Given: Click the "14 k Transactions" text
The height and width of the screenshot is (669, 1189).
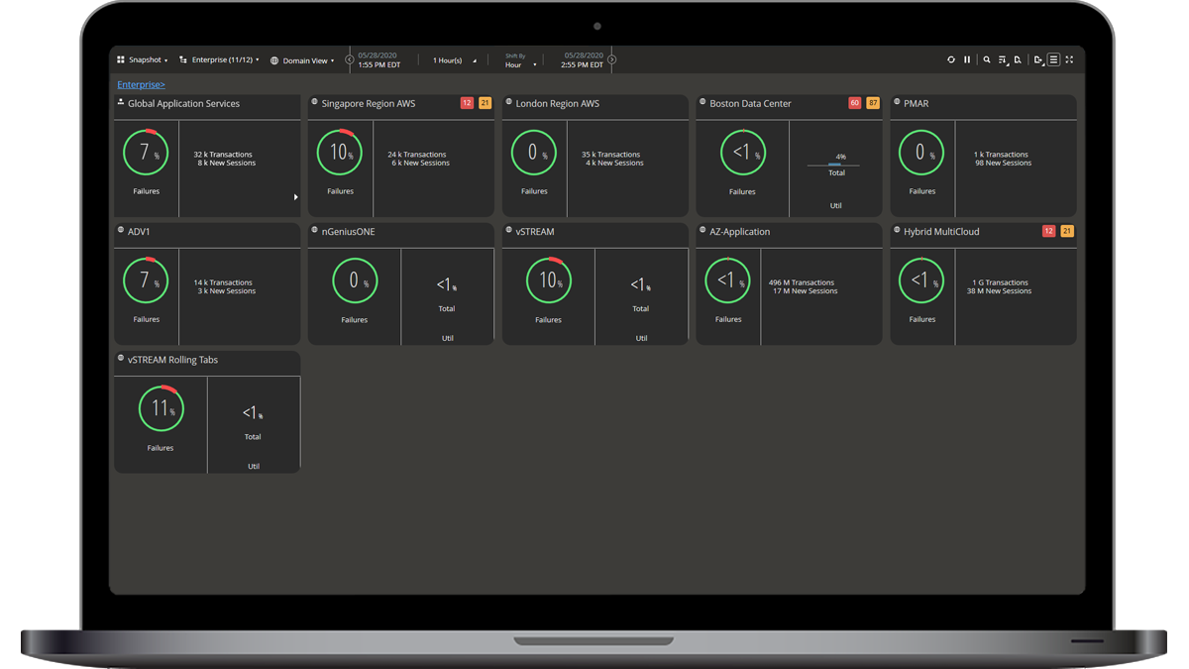Looking at the screenshot, I should pos(223,282).
